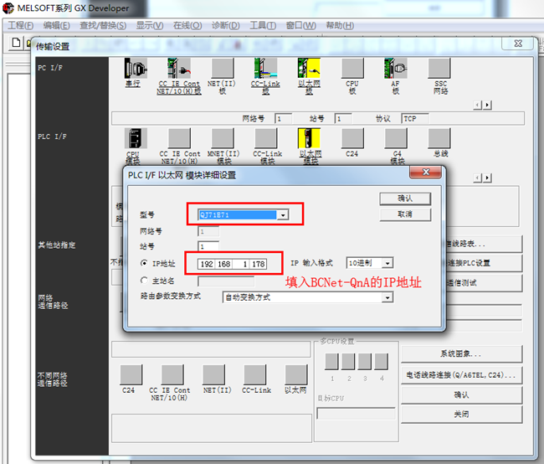This screenshot has height=464, width=544.
Task: Click the 站号 input field in the dialog
Action: pyautogui.click(x=208, y=246)
